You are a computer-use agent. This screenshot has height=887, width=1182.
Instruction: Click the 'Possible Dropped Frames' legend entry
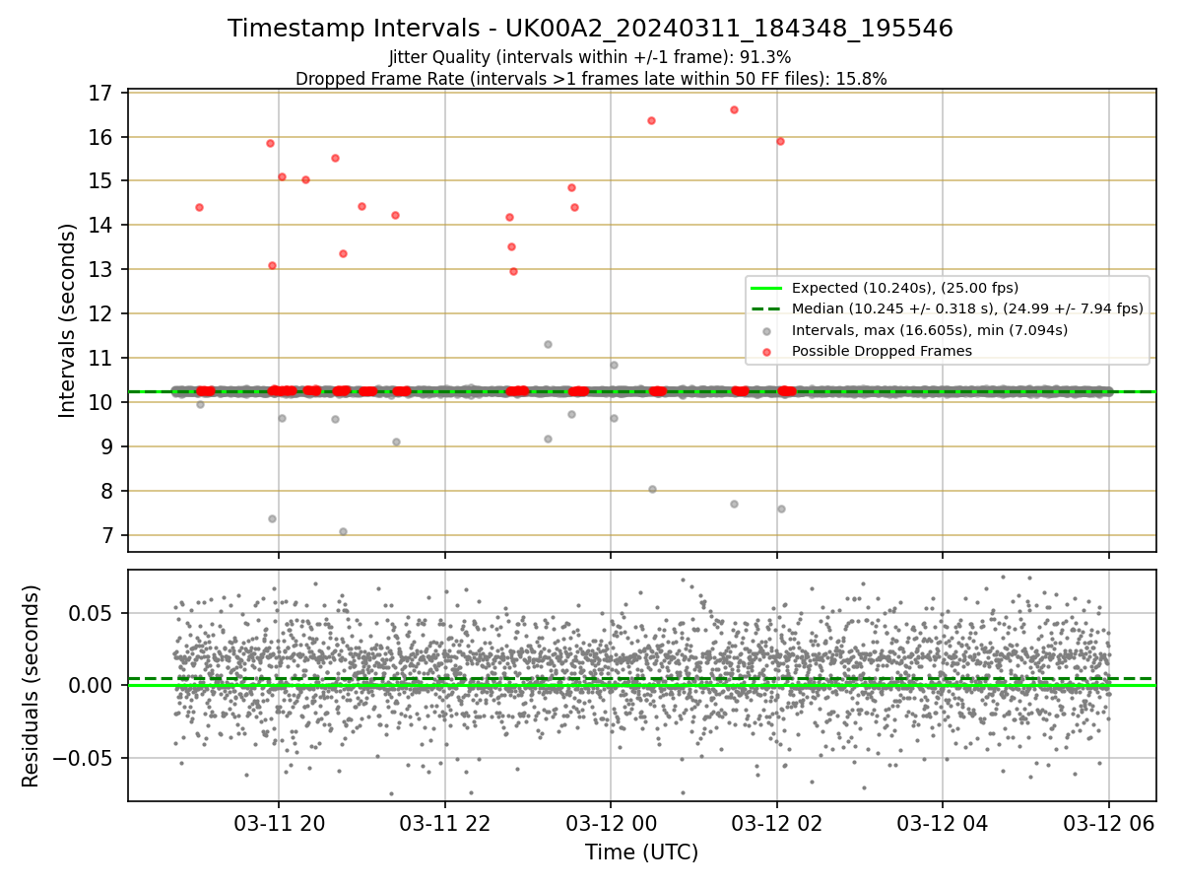(882, 351)
